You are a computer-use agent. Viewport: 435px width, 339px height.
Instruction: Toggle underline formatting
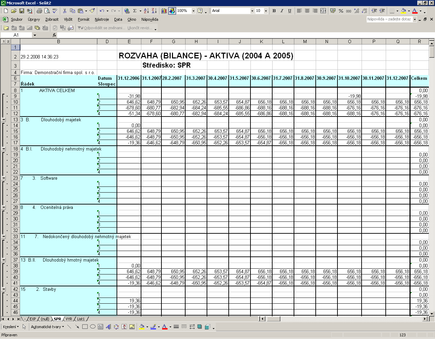tap(290, 11)
